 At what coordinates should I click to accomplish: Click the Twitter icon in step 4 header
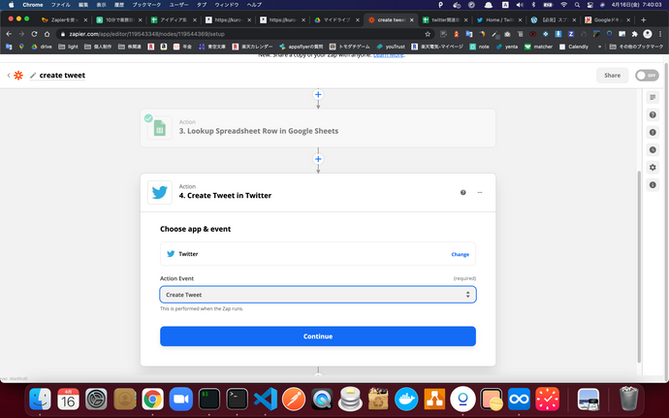point(160,193)
